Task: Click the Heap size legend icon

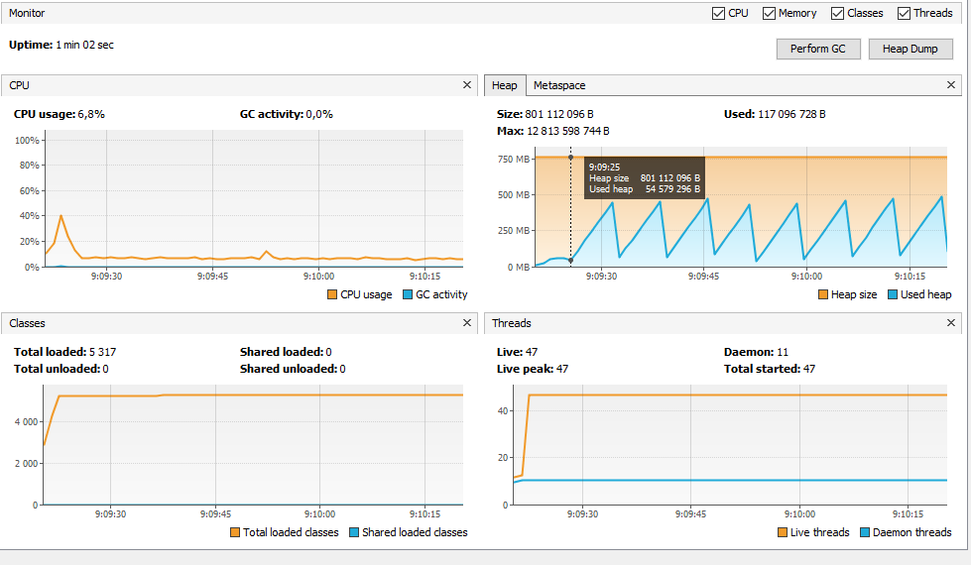Action: tap(823, 294)
